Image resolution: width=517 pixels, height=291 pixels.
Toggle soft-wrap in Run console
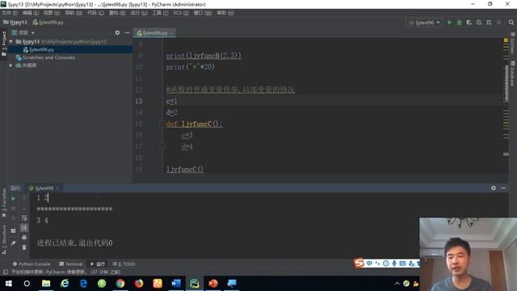(x=24, y=218)
